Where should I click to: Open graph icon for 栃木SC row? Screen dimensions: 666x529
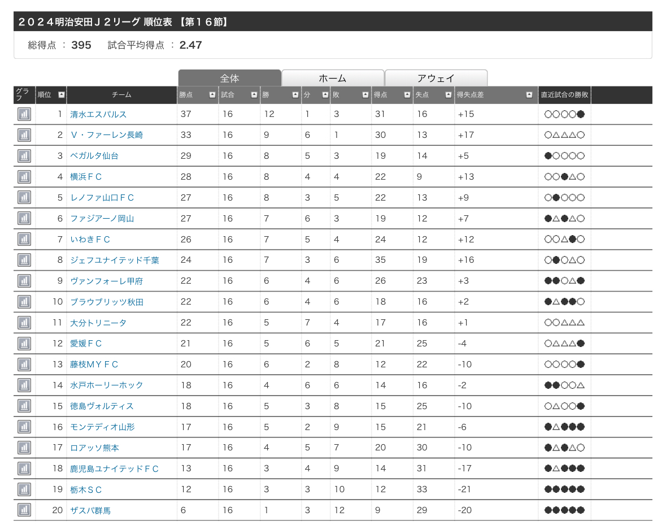click(x=24, y=489)
